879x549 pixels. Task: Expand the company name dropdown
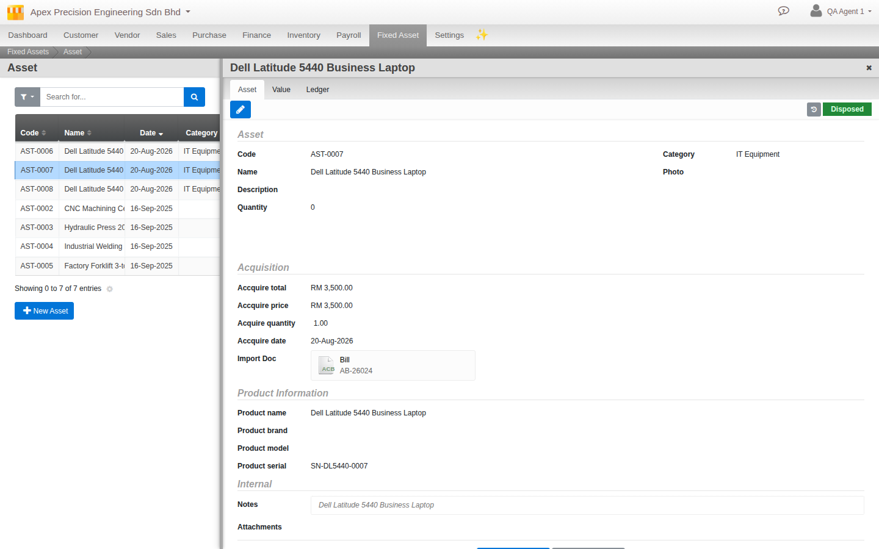point(188,12)
